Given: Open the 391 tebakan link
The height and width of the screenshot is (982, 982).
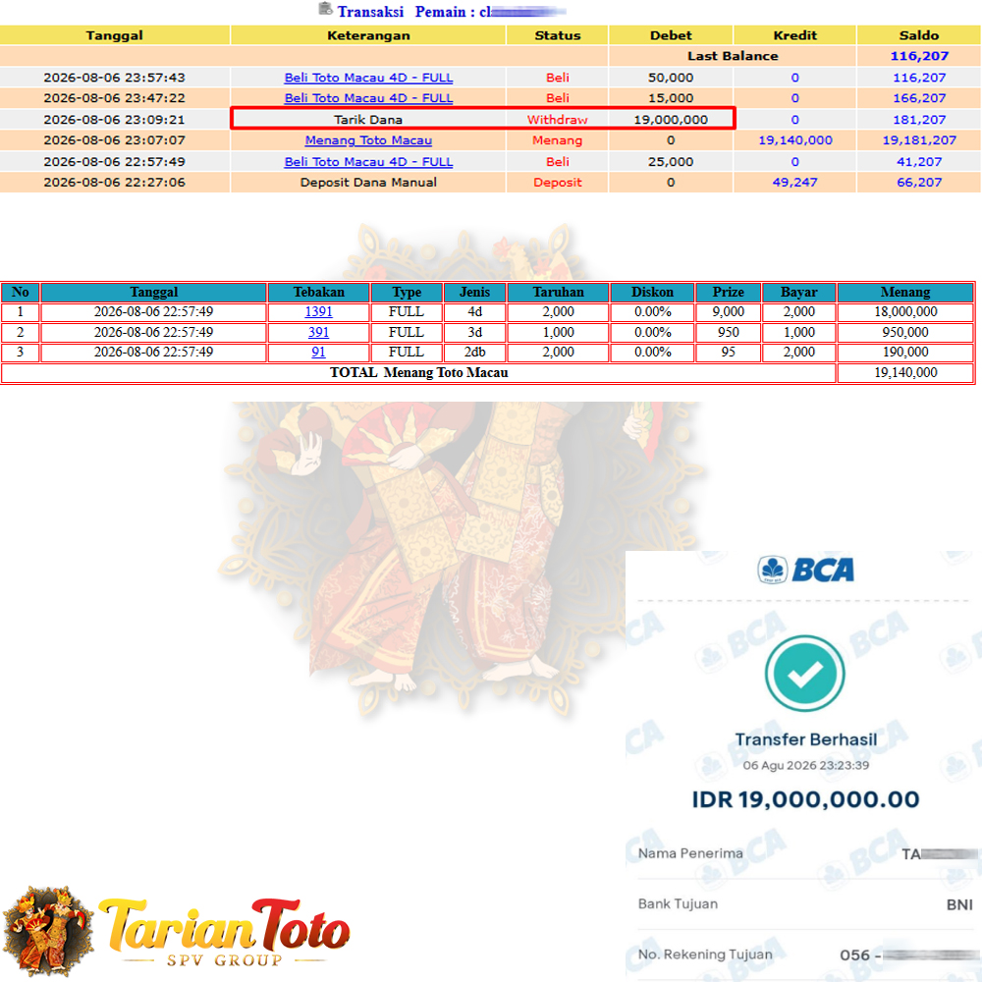Looking at the screenshot, I should click(318, 332).
